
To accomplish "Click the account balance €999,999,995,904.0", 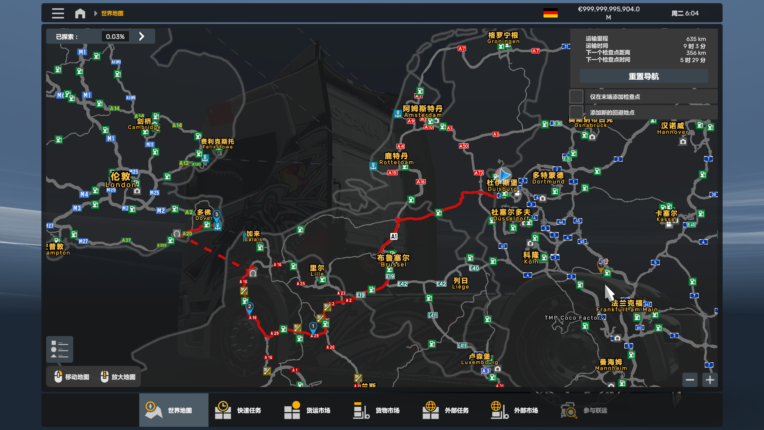I will (608, 13).
